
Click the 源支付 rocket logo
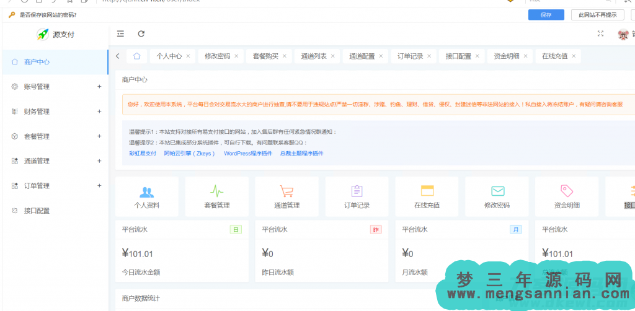click(x=43, y=34)
